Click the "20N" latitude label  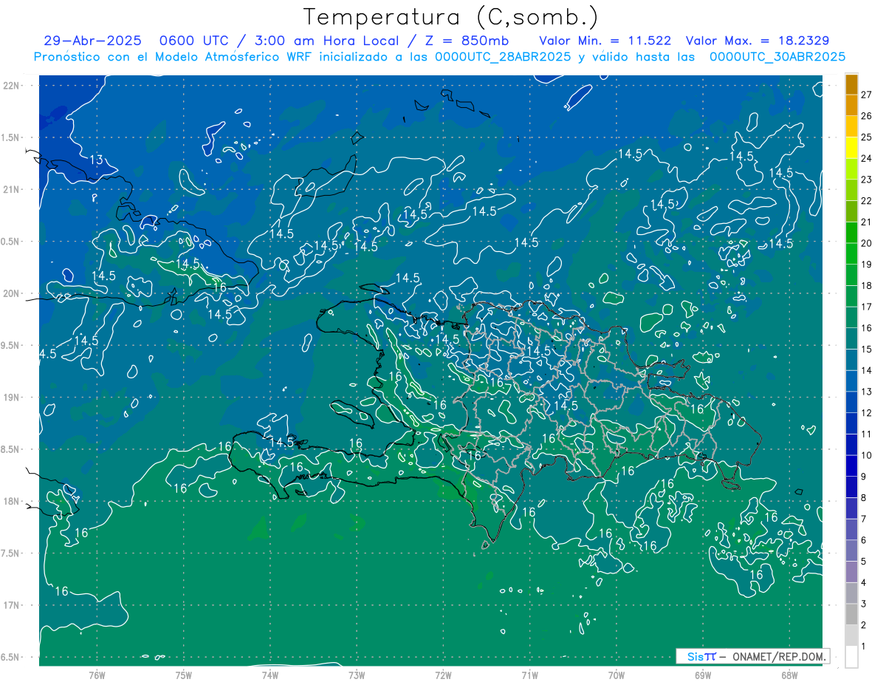(10, 293)
